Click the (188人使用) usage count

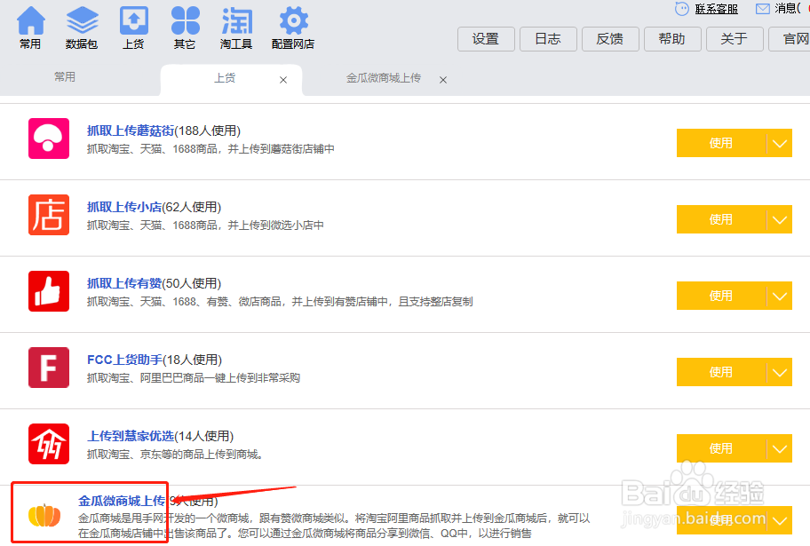(x=208, y=131)
